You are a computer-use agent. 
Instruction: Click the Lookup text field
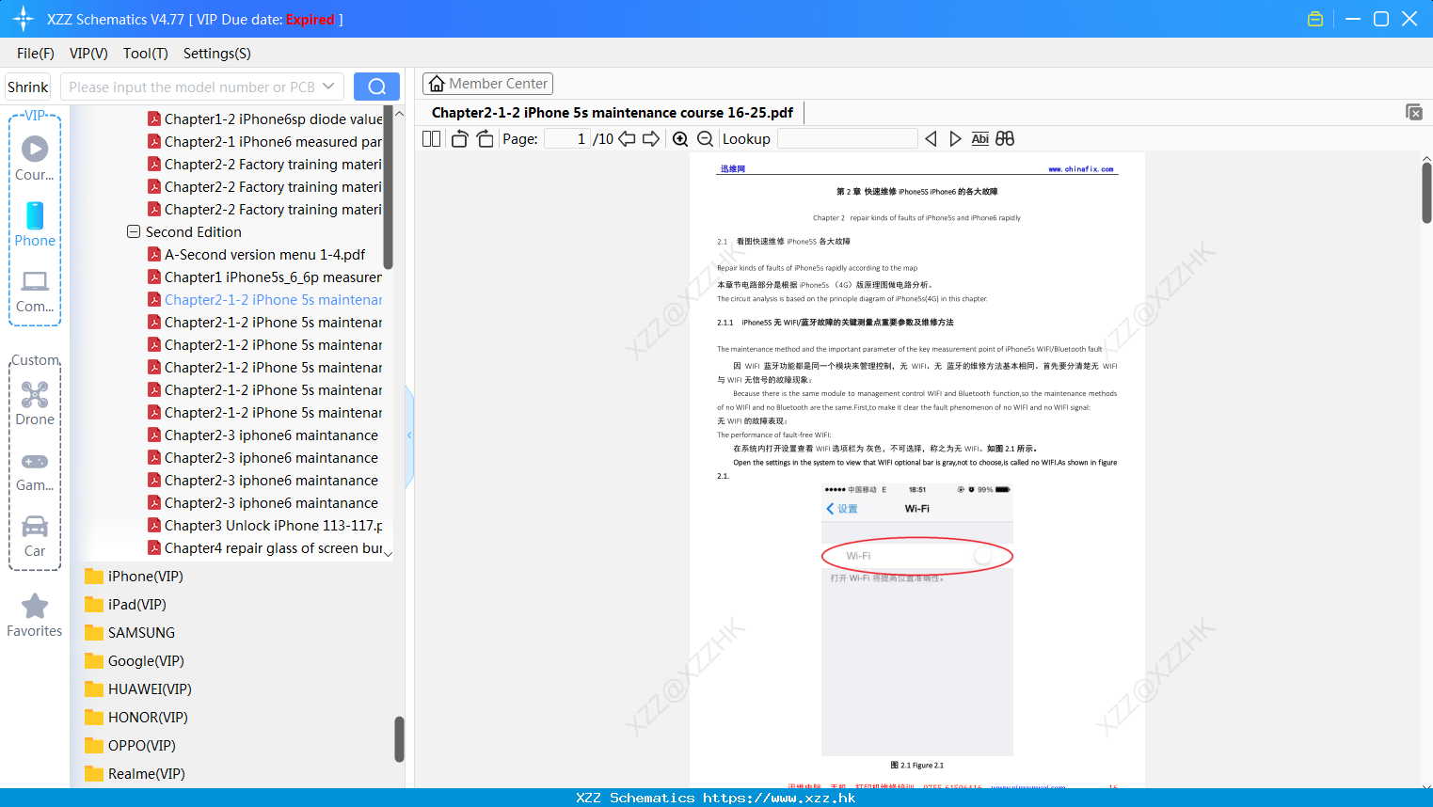pyautogui.click(x=848, y=138)
